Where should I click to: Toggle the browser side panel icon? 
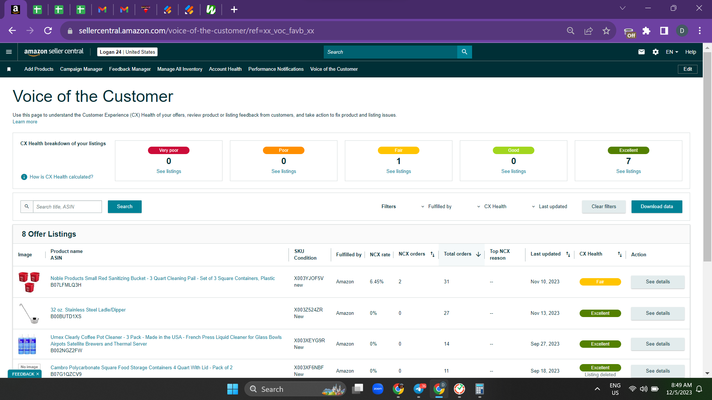(664, 31)
